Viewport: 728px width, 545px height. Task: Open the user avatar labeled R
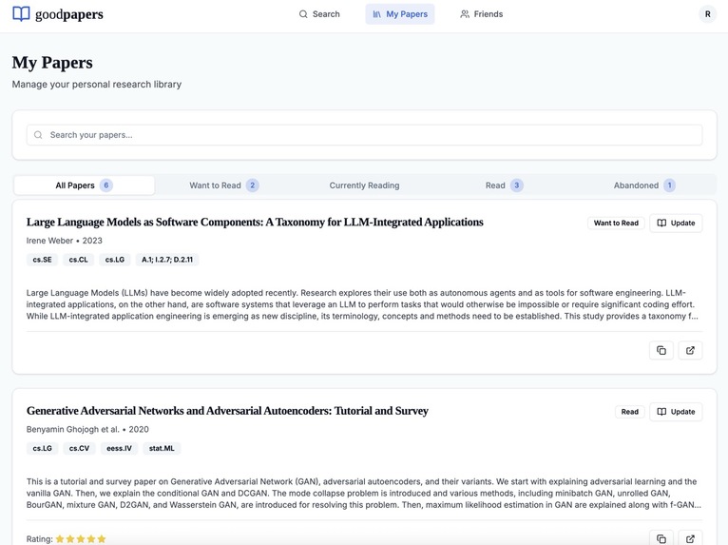coord(708,14)
